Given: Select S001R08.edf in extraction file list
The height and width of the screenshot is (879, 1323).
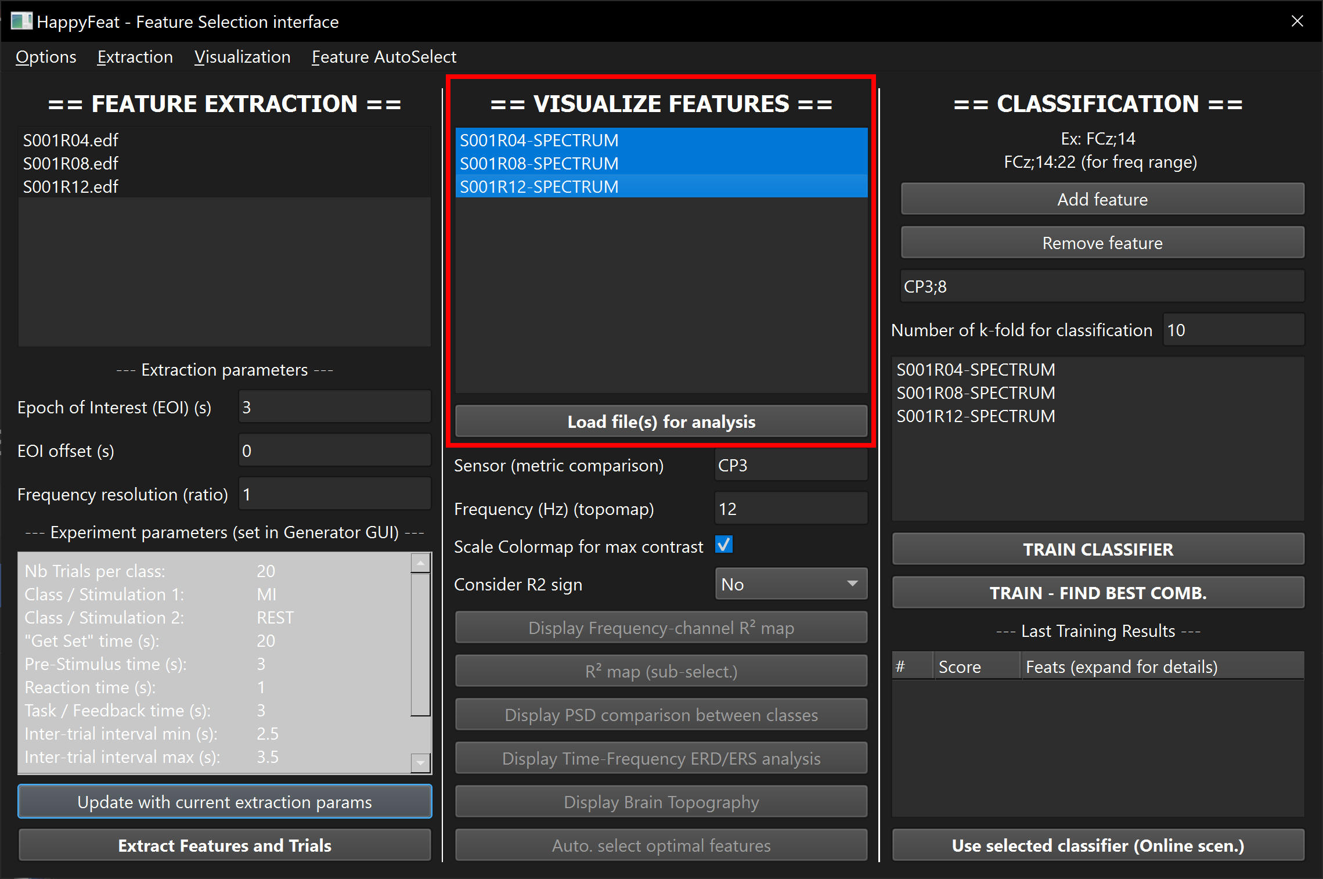Looking at the screenshot, I should click(225, 163).
